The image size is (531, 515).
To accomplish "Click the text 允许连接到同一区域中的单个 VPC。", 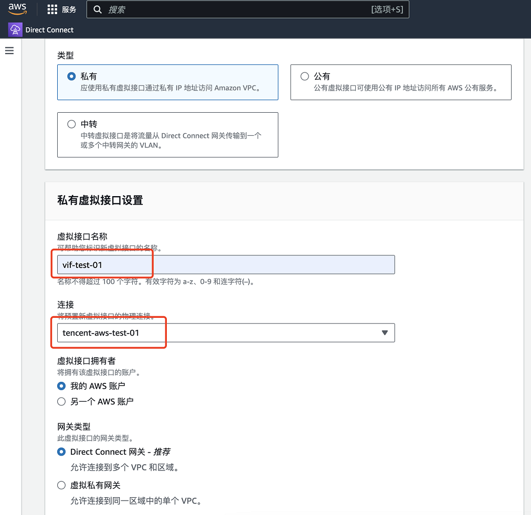I will click(x=136, y=501).
